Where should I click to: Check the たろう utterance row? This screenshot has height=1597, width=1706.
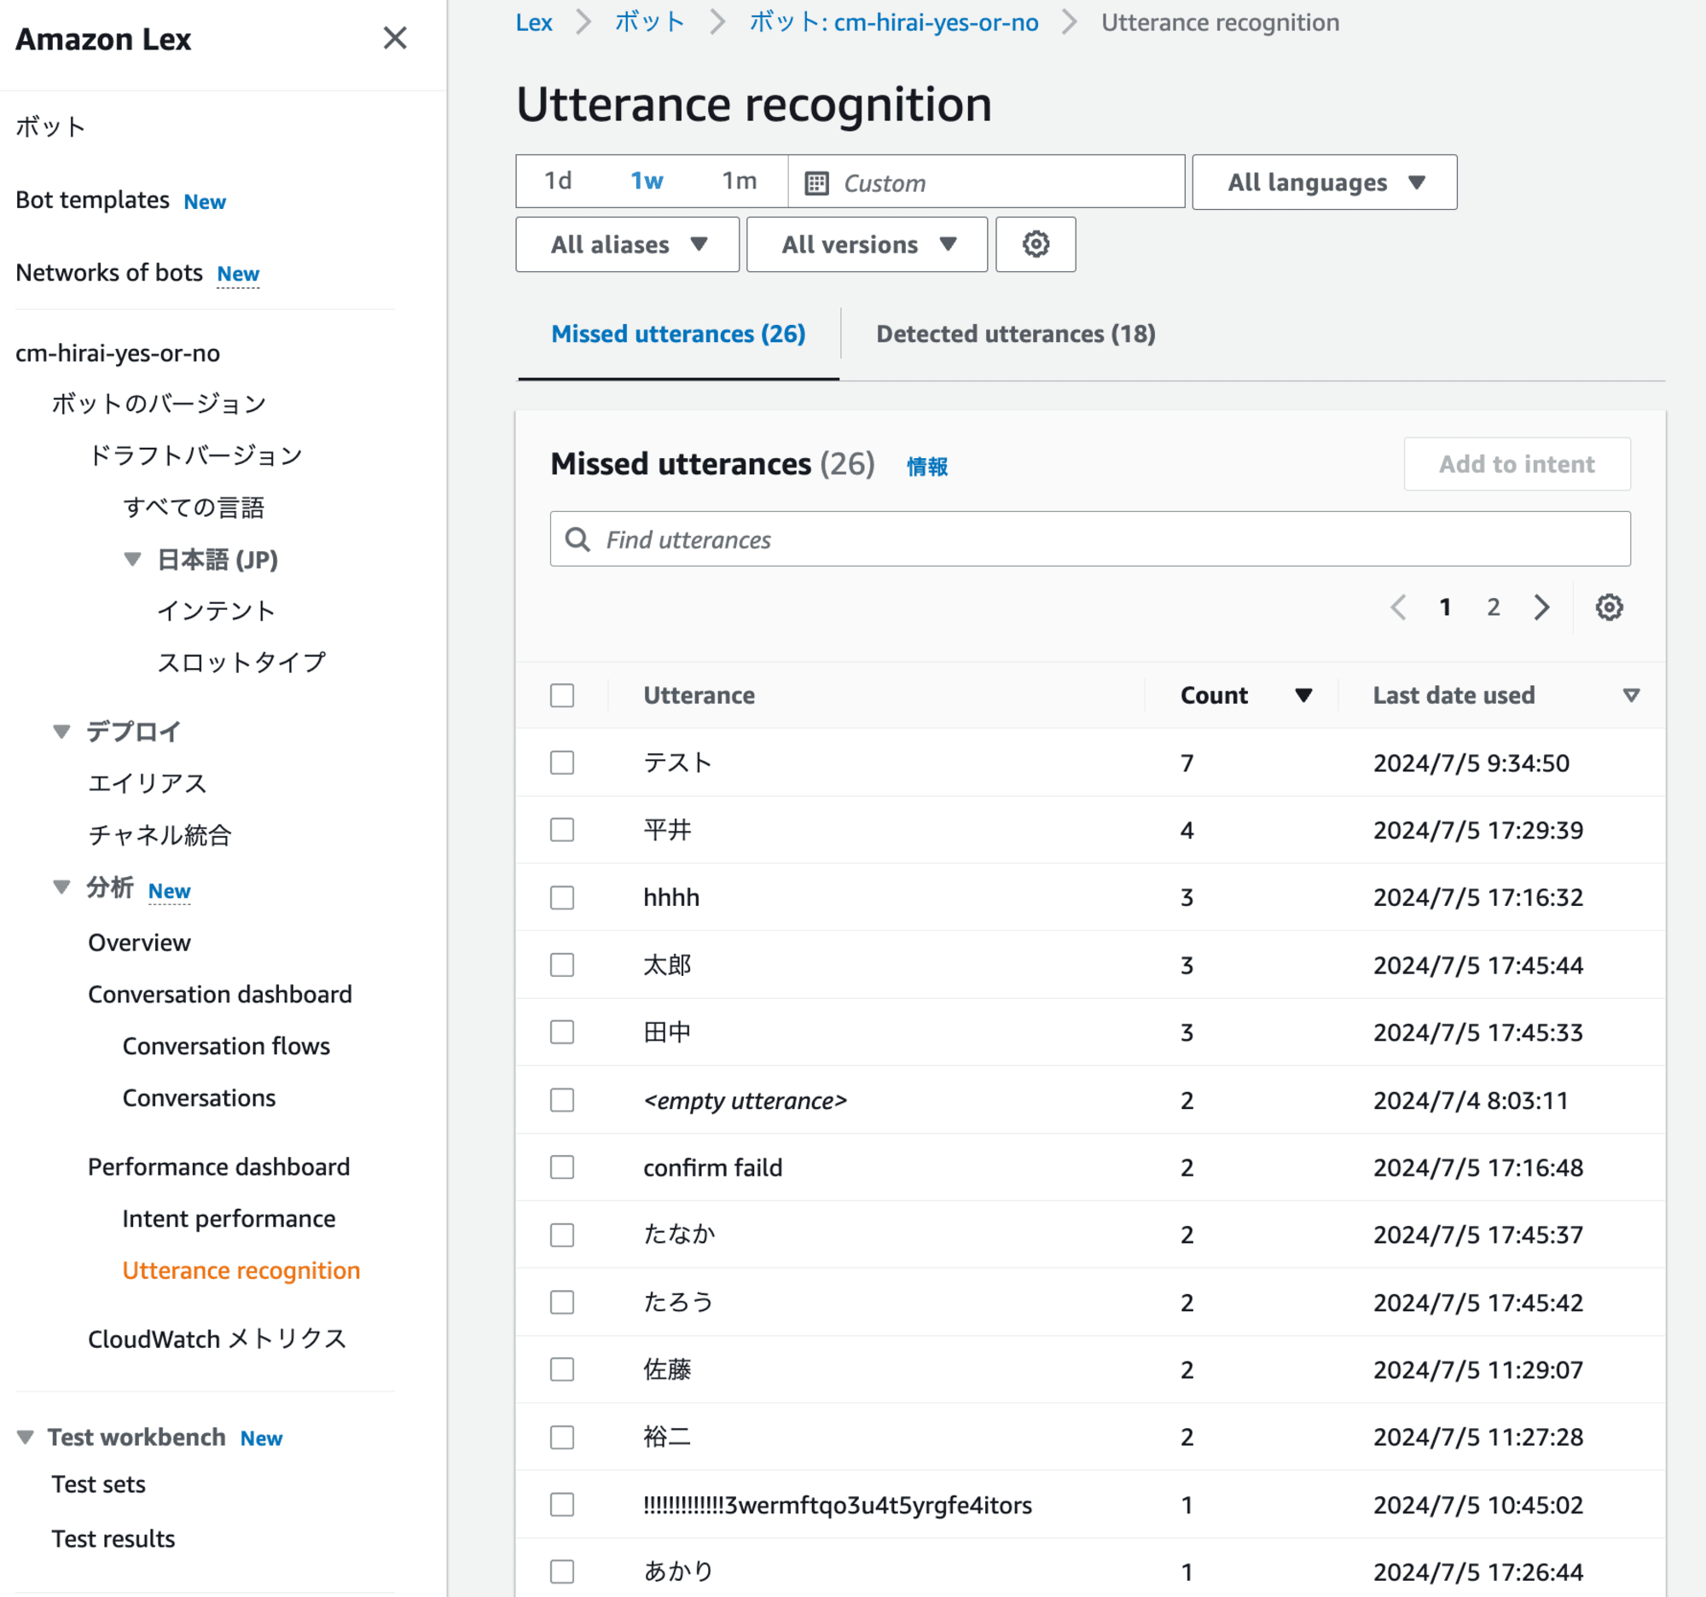(x=562, y=1303)
